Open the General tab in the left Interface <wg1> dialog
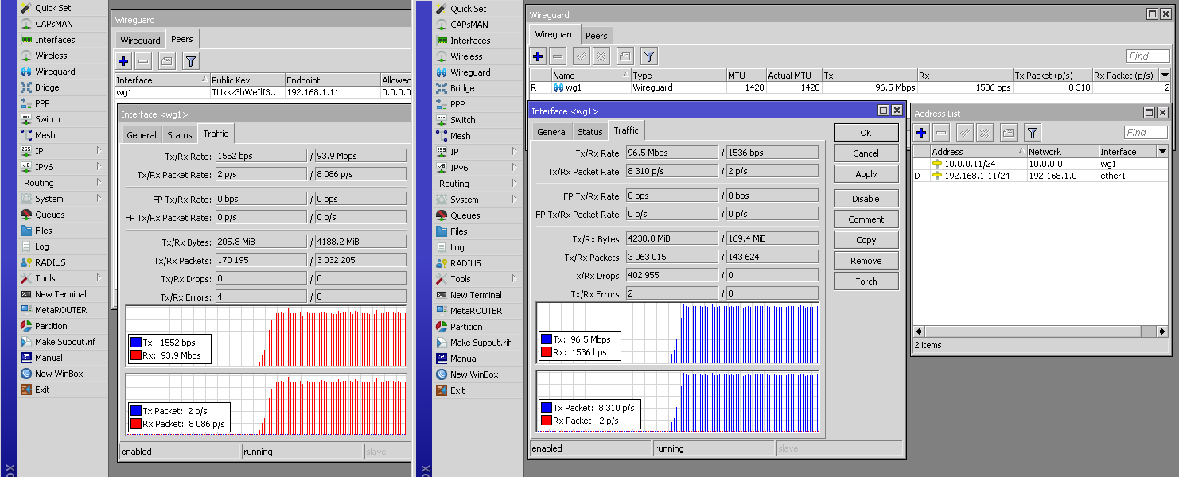This screenshot has width=1179, height=477. [x=142, y=135]
